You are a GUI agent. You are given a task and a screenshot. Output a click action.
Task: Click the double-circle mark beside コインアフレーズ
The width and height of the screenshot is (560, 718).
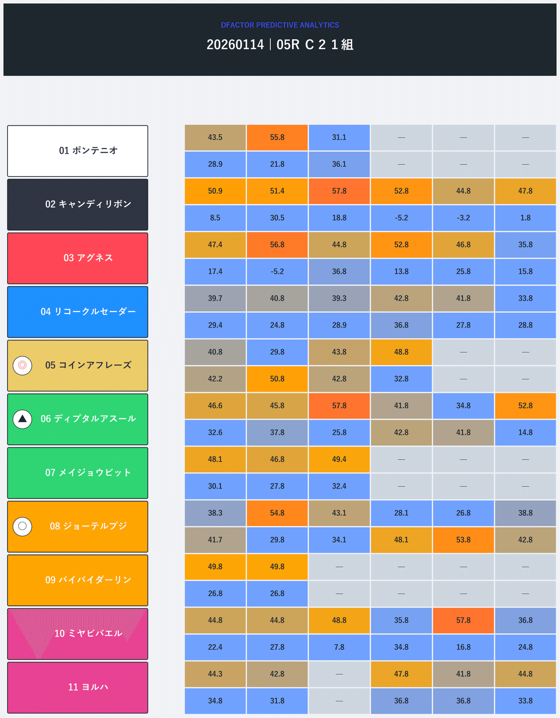[22, 365]
